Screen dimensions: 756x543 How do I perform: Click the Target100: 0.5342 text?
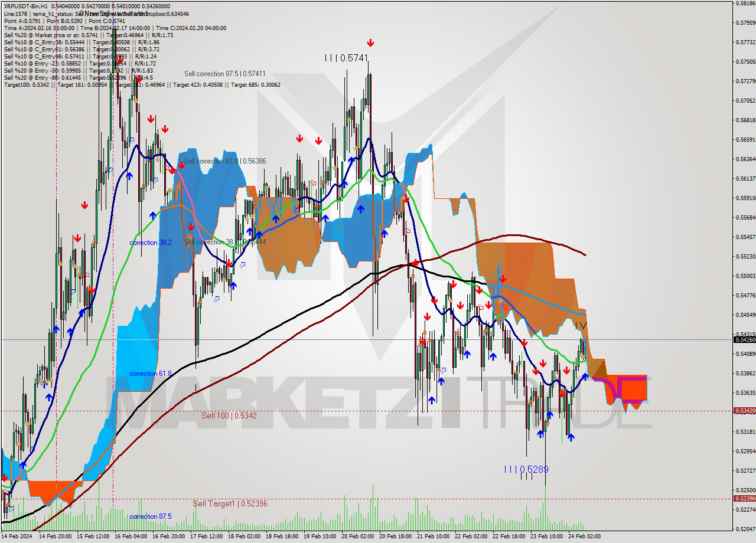27,84
